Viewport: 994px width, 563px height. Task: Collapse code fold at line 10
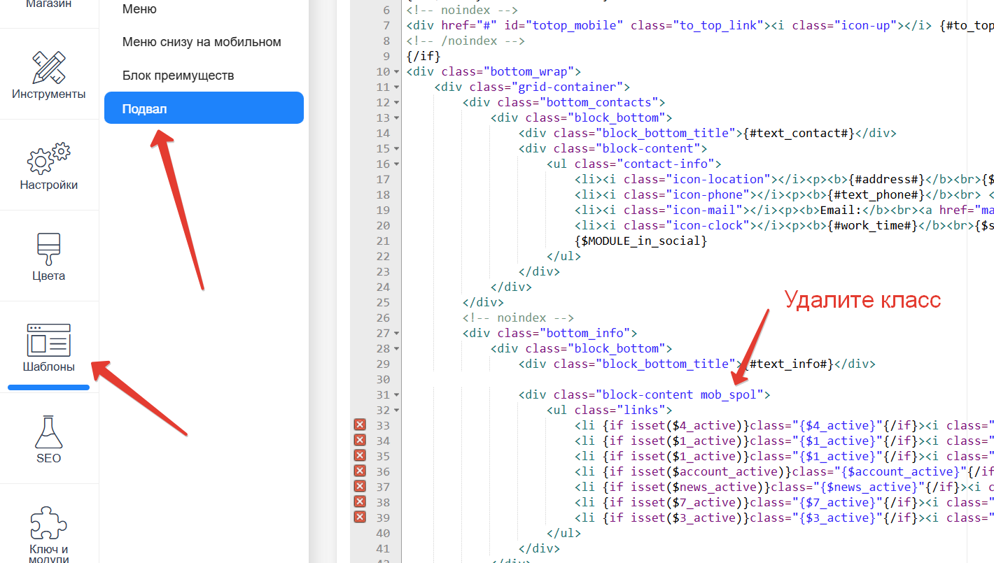click(397, 72)
